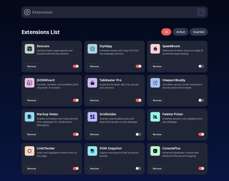Click the Extensions List heading

[x=41, y=32]
